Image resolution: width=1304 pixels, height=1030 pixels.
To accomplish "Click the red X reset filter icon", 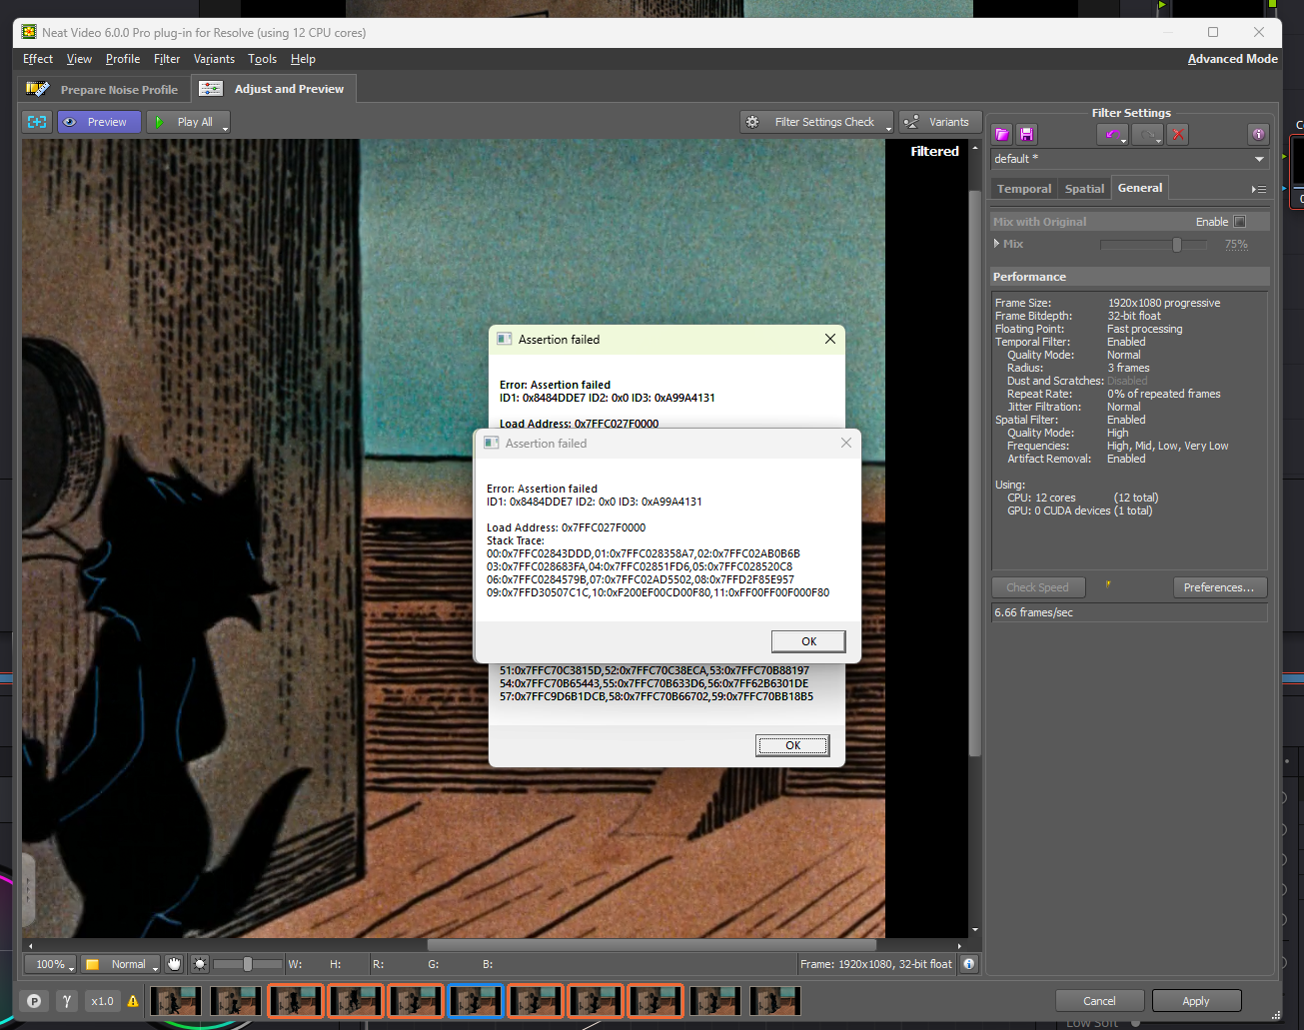I will coord(1178,135).
